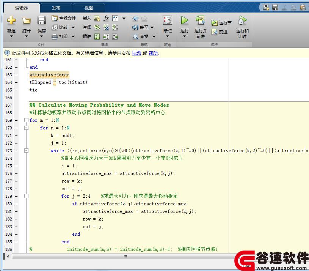The width and height of the screenshot is (309, 271).
Task: Open the dropdown arrow under 运行
Action: tap(185, 36)
